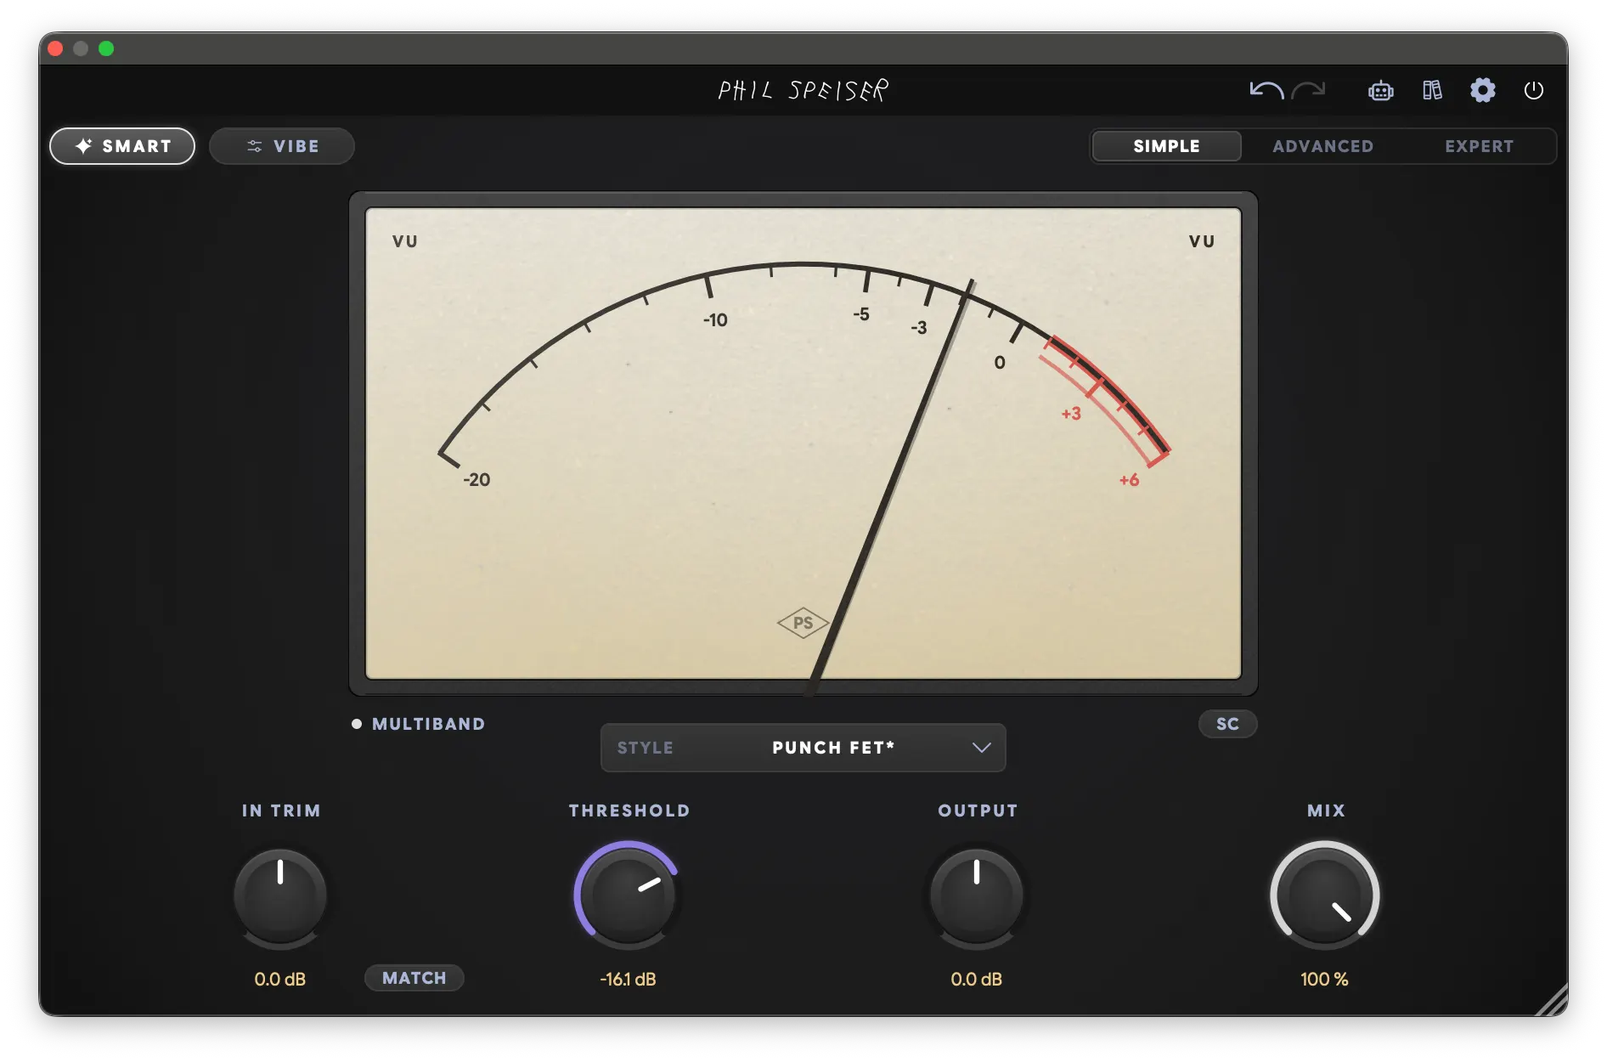Switch to the SIMPLE tab
Image resolution: width=1607 pixels, height=1062 pixels.
tap(1166, 146)
